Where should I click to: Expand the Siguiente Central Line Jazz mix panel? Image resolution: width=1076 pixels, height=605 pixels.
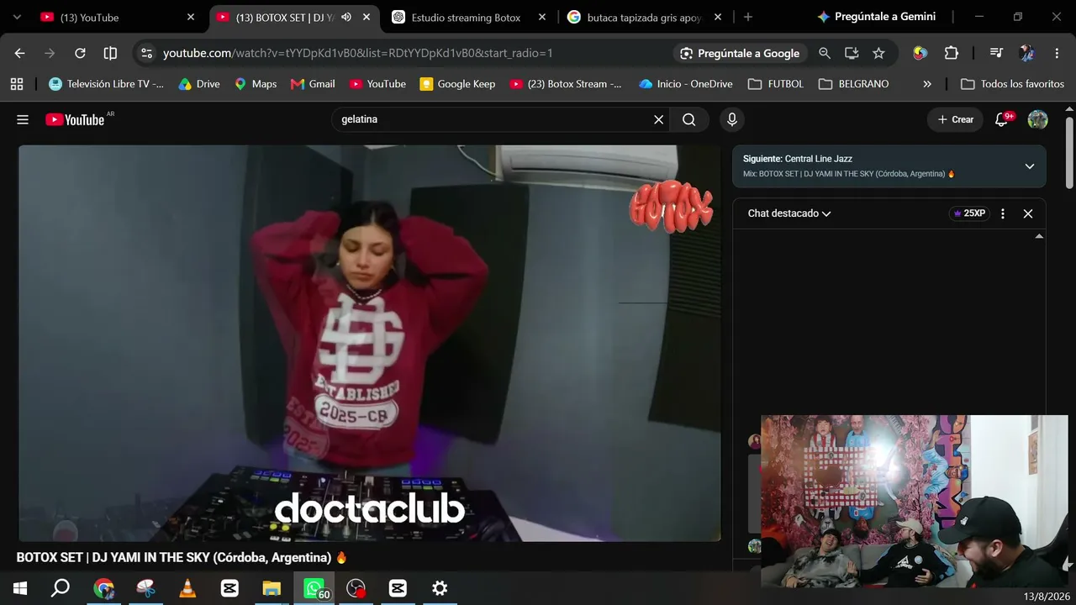click(1030, 166)
